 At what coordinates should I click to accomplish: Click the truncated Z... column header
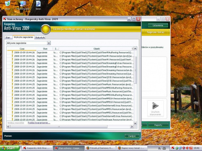point(56,49)
